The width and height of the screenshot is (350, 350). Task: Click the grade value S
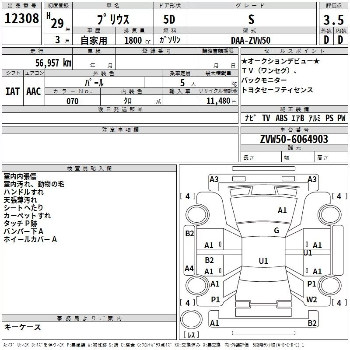click(251, 19)
